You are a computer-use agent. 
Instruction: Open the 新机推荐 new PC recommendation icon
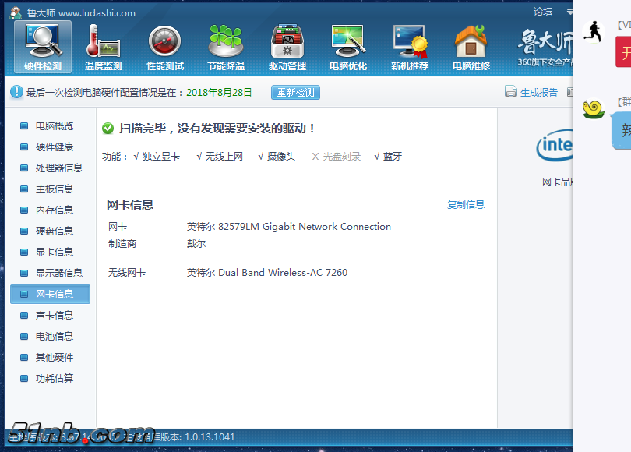coord(410,47)
